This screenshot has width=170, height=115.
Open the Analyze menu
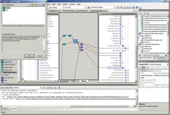point(65,4)
